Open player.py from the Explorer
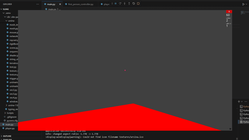Image resolution: width=249 pixels, height=140 pixels. click(x=10, y=128)
